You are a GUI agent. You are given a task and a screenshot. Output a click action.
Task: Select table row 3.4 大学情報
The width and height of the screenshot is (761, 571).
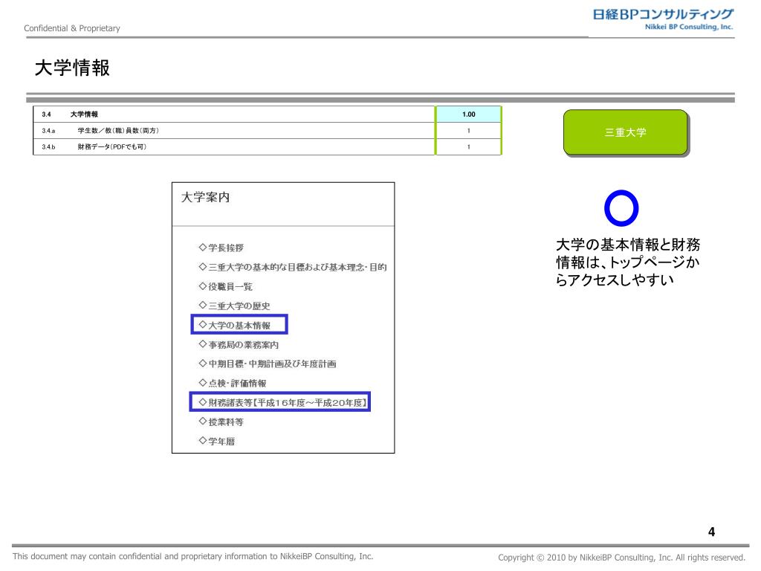click(268, 114)
